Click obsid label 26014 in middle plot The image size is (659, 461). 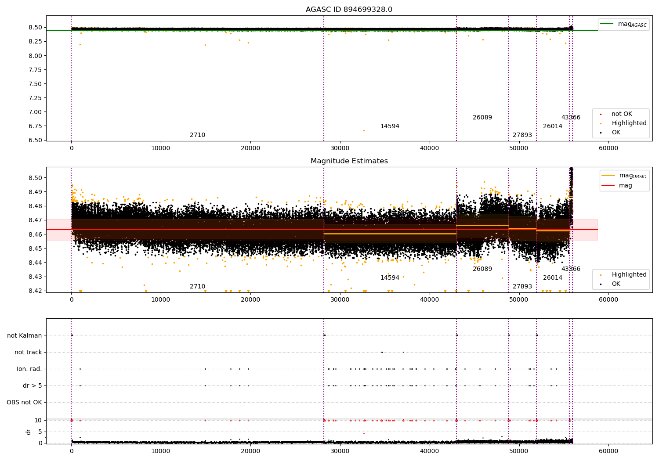tap(552, 278)
